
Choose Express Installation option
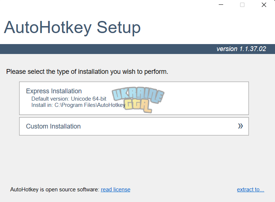pos(134,98)
